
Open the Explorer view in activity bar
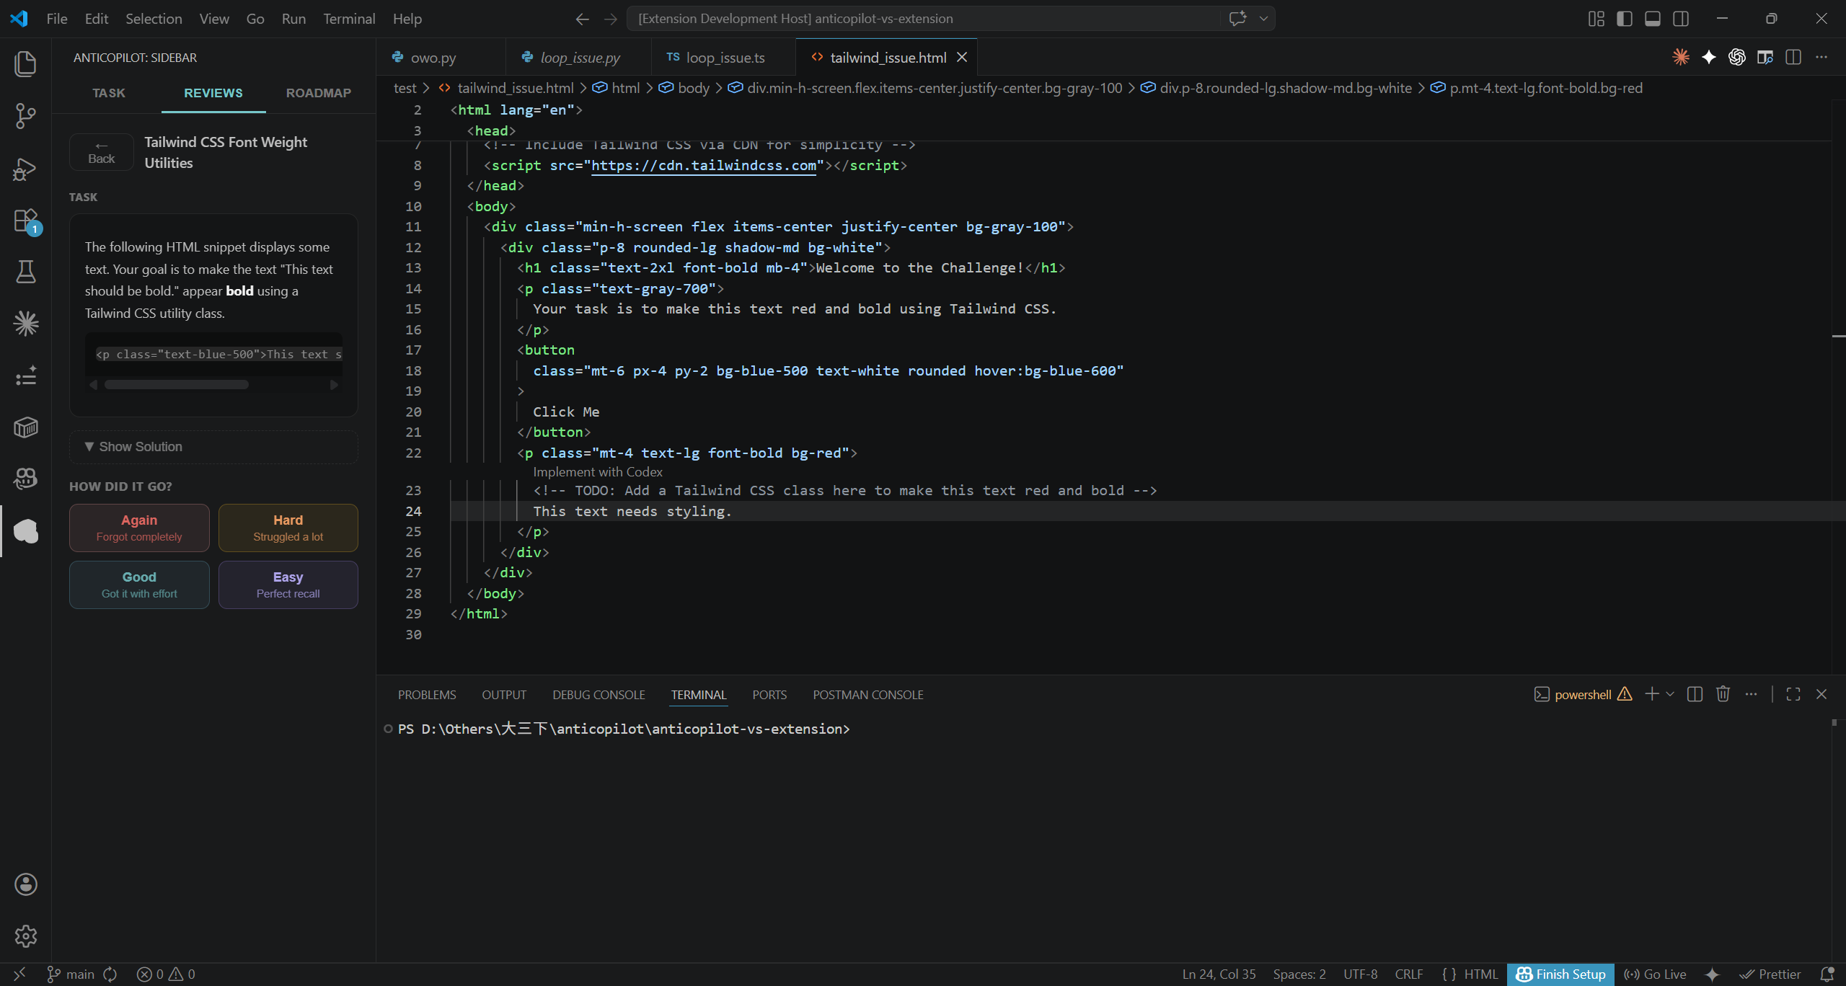click(x=26, y=63)
